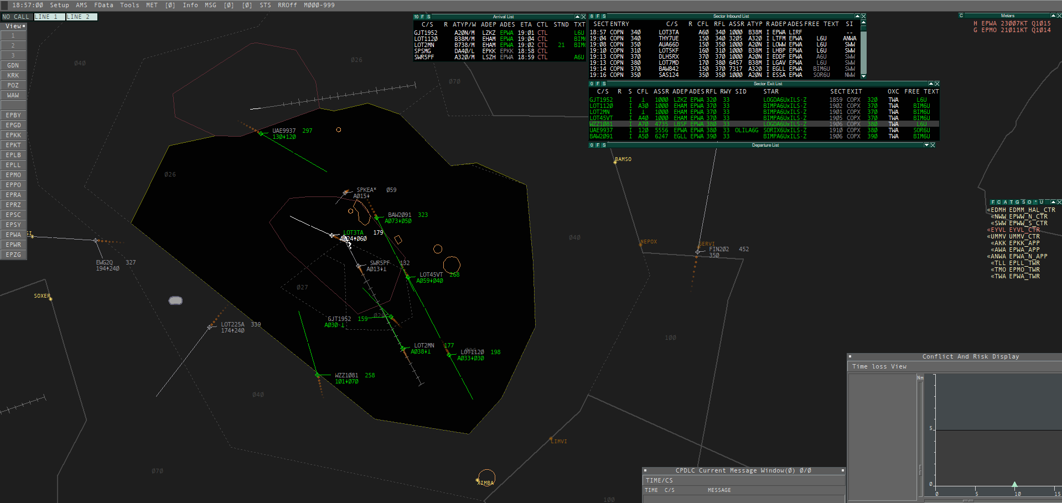This screenshot has height=503, width=1062.
Task: Click the KRK view preset button
Action: (13, 75)
